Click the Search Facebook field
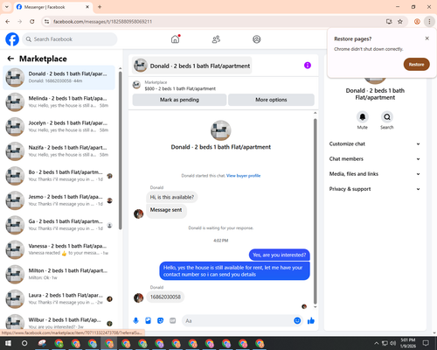 click(70, 39)
